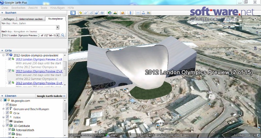261x138 pixels.
Task: Open the Datei menu
Action: point(5,8)
